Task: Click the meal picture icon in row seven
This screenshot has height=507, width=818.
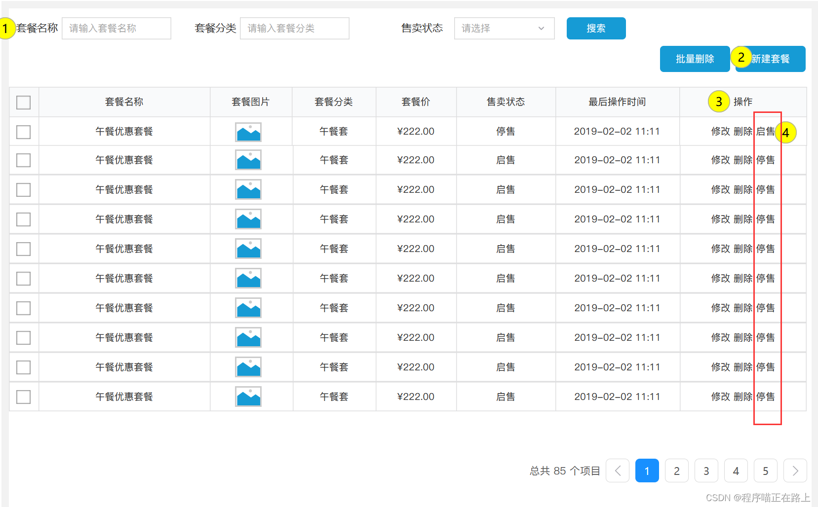Action: [248, 308]
